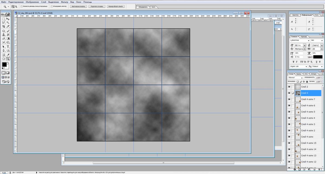Viewport: 325px width, 174px height.
Task: Select the Magic Wand tool
Action: (x=8, y=23)
